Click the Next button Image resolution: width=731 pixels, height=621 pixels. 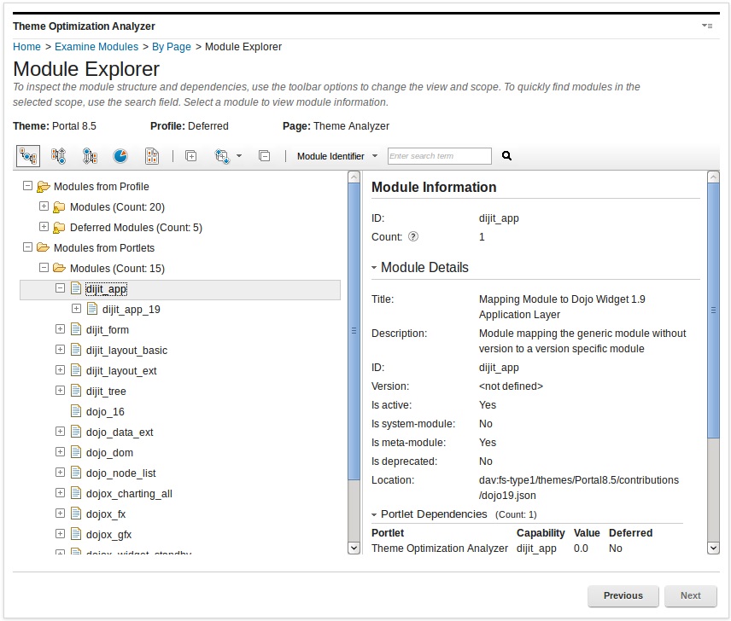pos(691,595)
